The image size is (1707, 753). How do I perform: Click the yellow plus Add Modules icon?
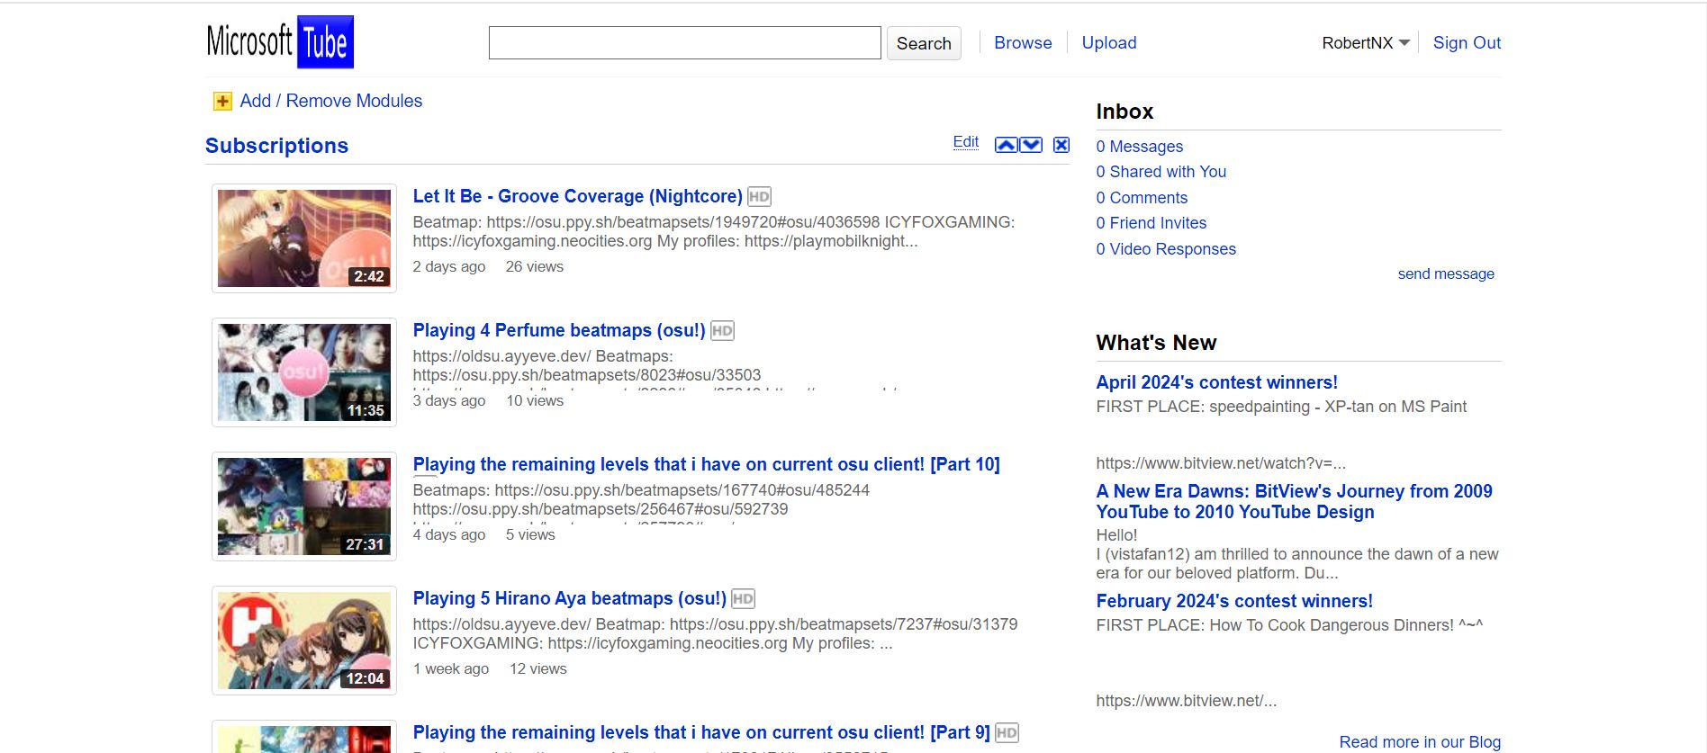[222, 102]
